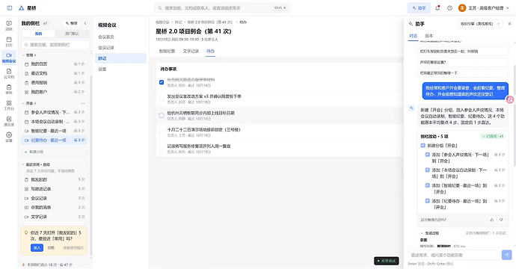The width and height of the screenshot is (516, 269).
Task: Click the user avatar for 王芳
Action: [x=462, y=8]
